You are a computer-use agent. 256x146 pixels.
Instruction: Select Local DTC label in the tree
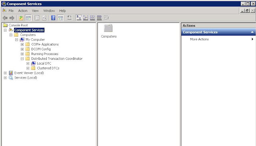44,63
